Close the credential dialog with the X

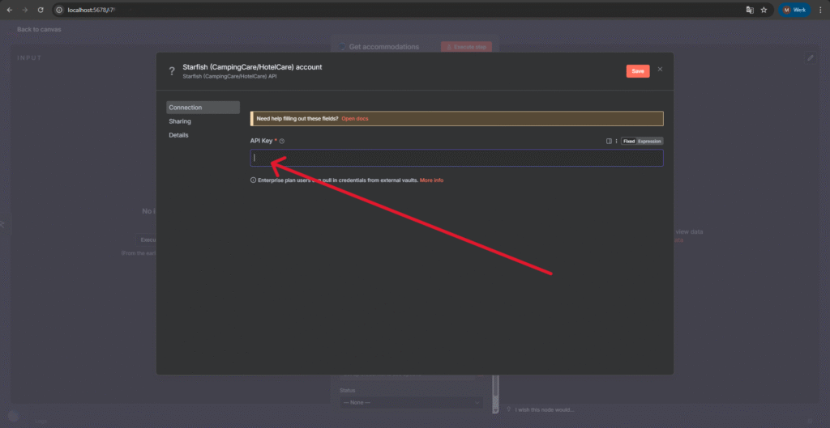660,70
